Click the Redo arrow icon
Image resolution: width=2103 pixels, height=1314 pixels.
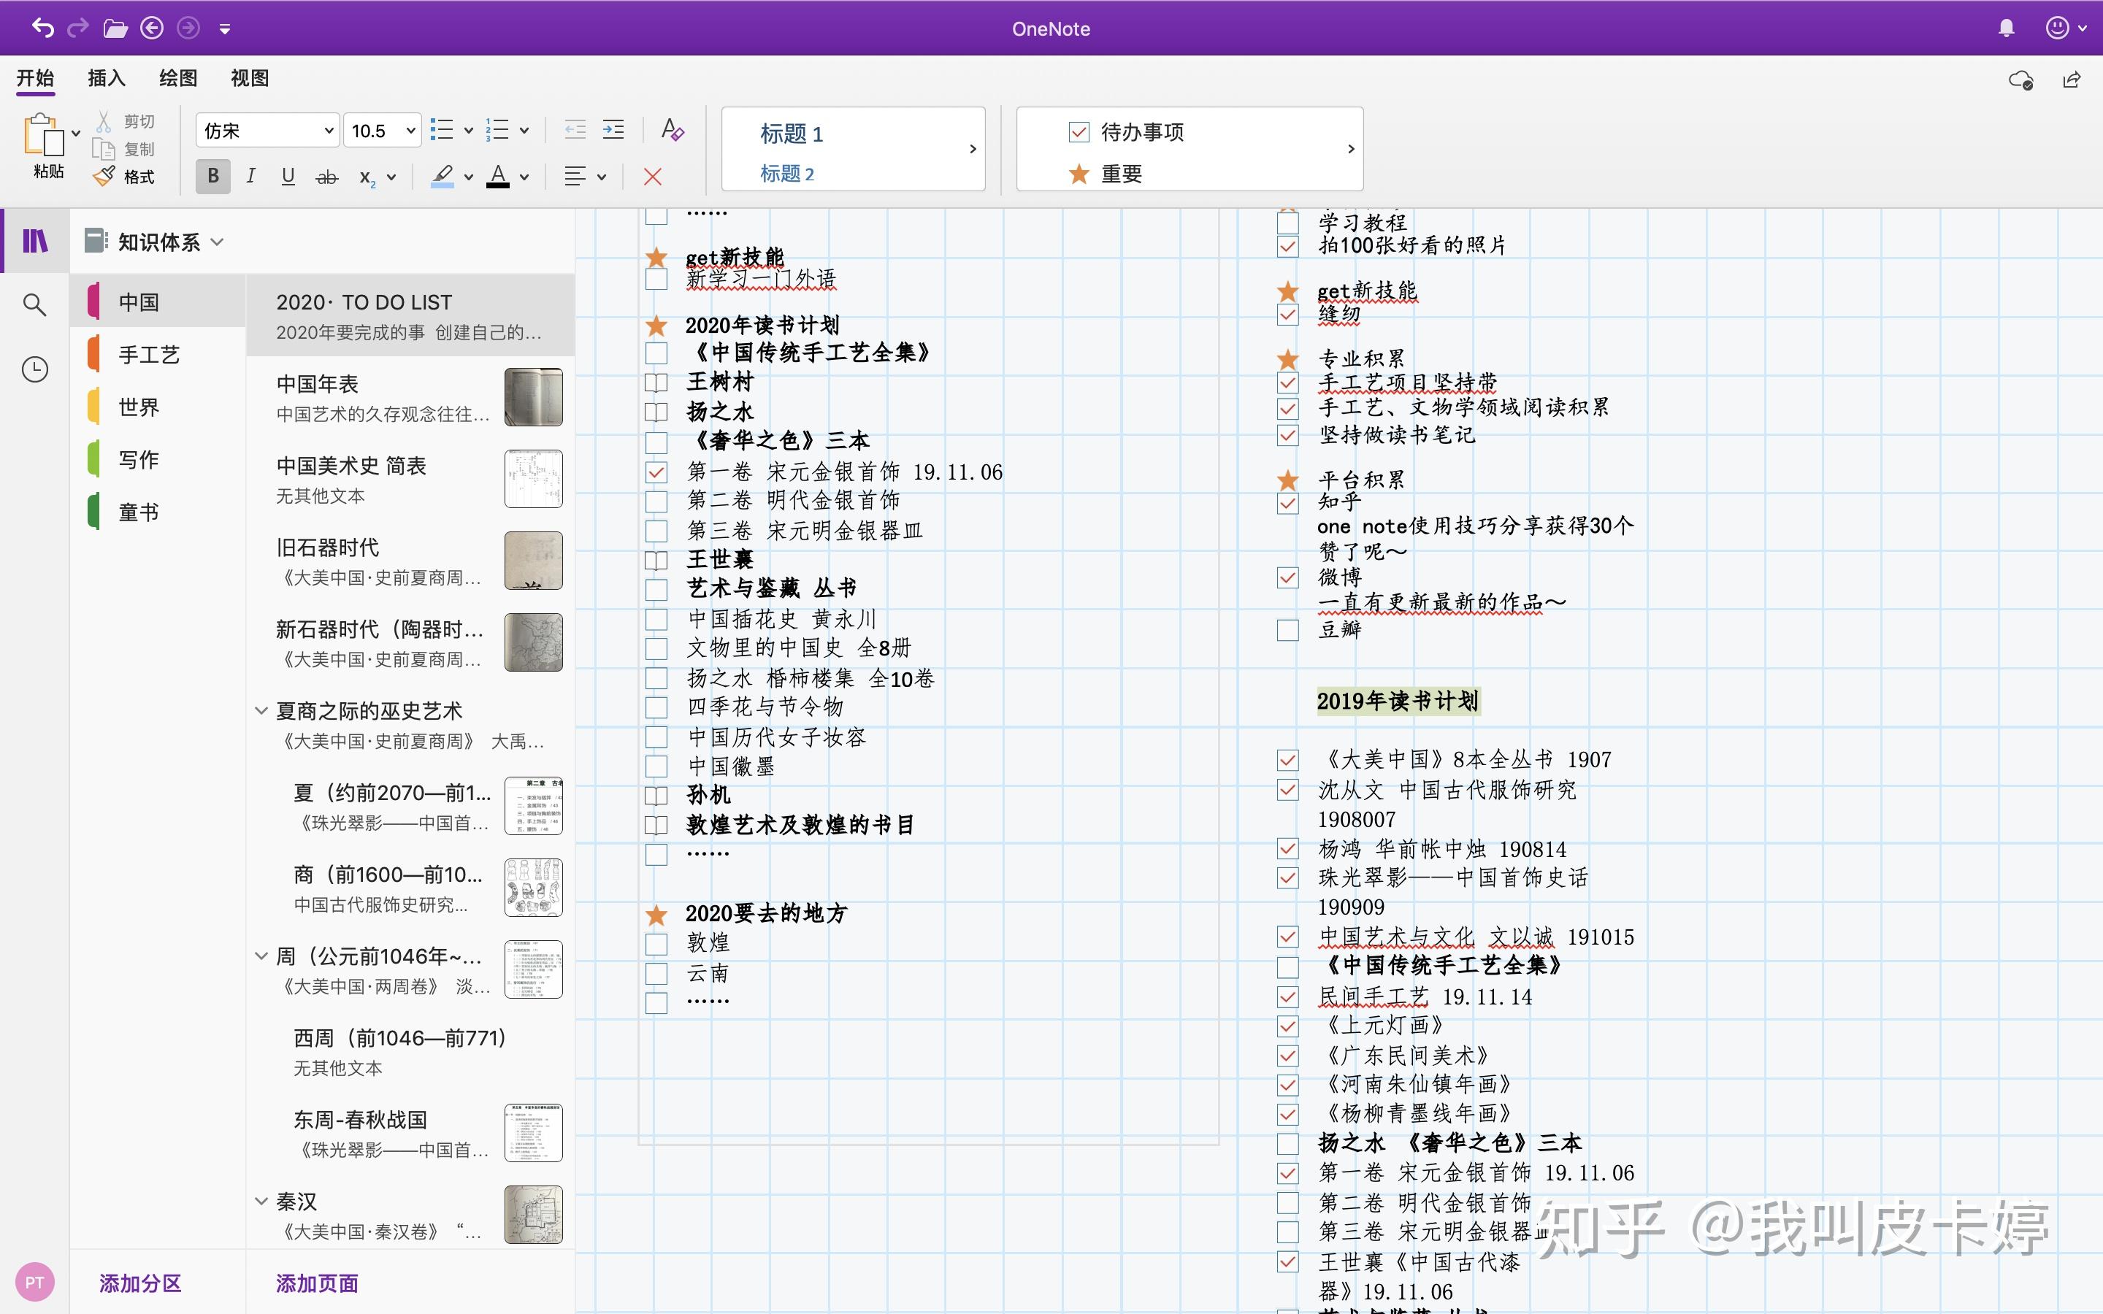[78, 28]
